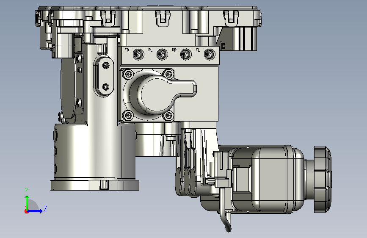
Task: Click the red origin point of the triad
Action: 26,211
